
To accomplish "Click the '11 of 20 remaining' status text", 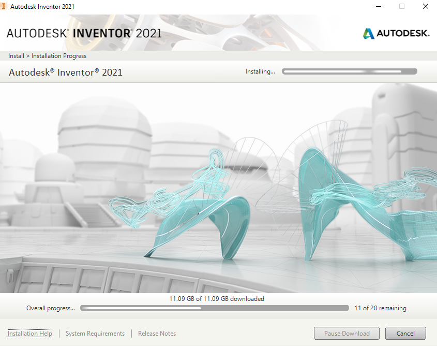I will click(380, 308).
